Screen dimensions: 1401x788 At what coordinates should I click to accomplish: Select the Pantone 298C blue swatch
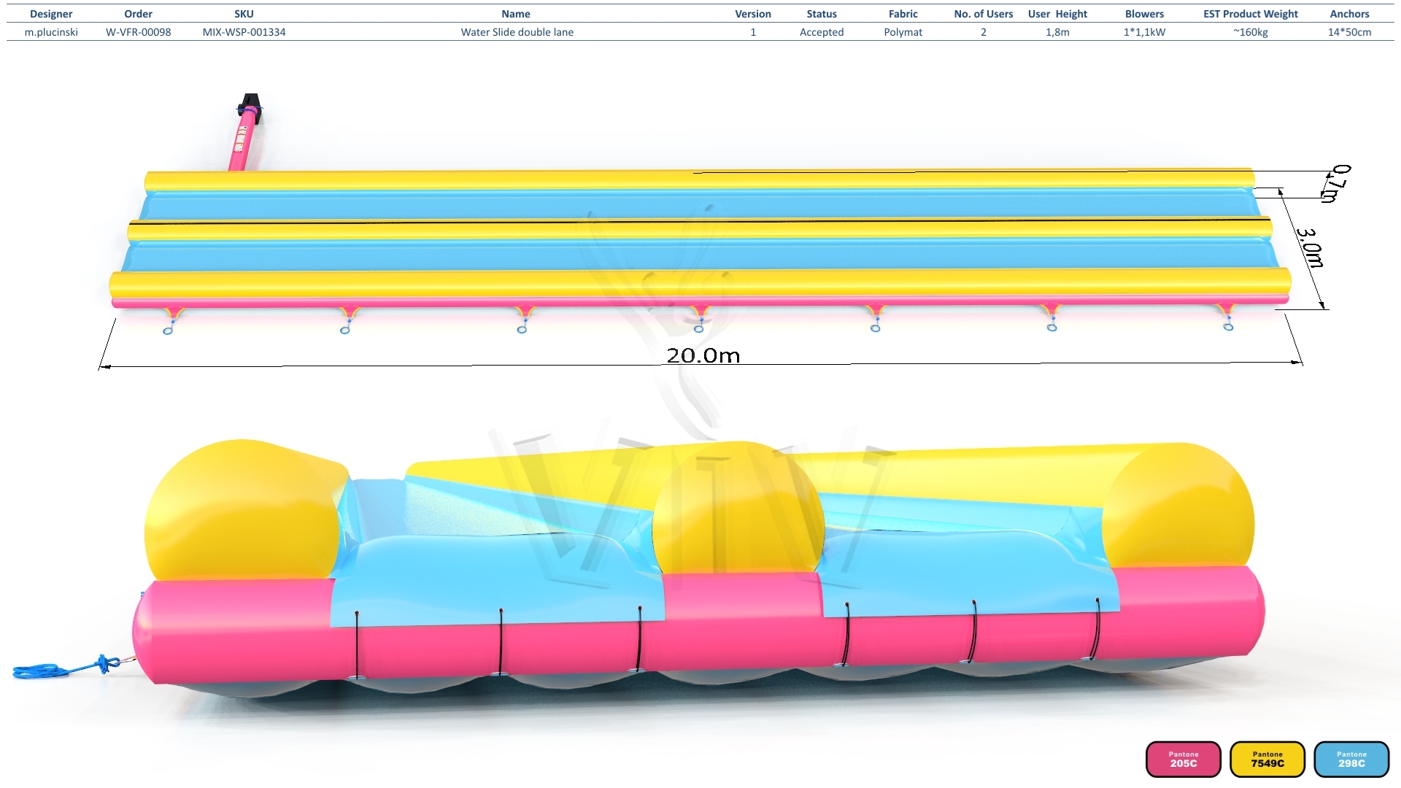point(1351,759)
